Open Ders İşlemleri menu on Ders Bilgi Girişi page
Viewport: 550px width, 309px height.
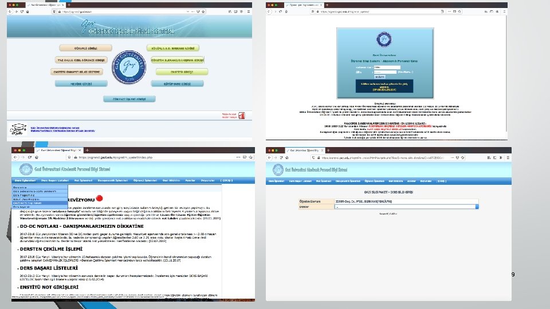[276, 181]
